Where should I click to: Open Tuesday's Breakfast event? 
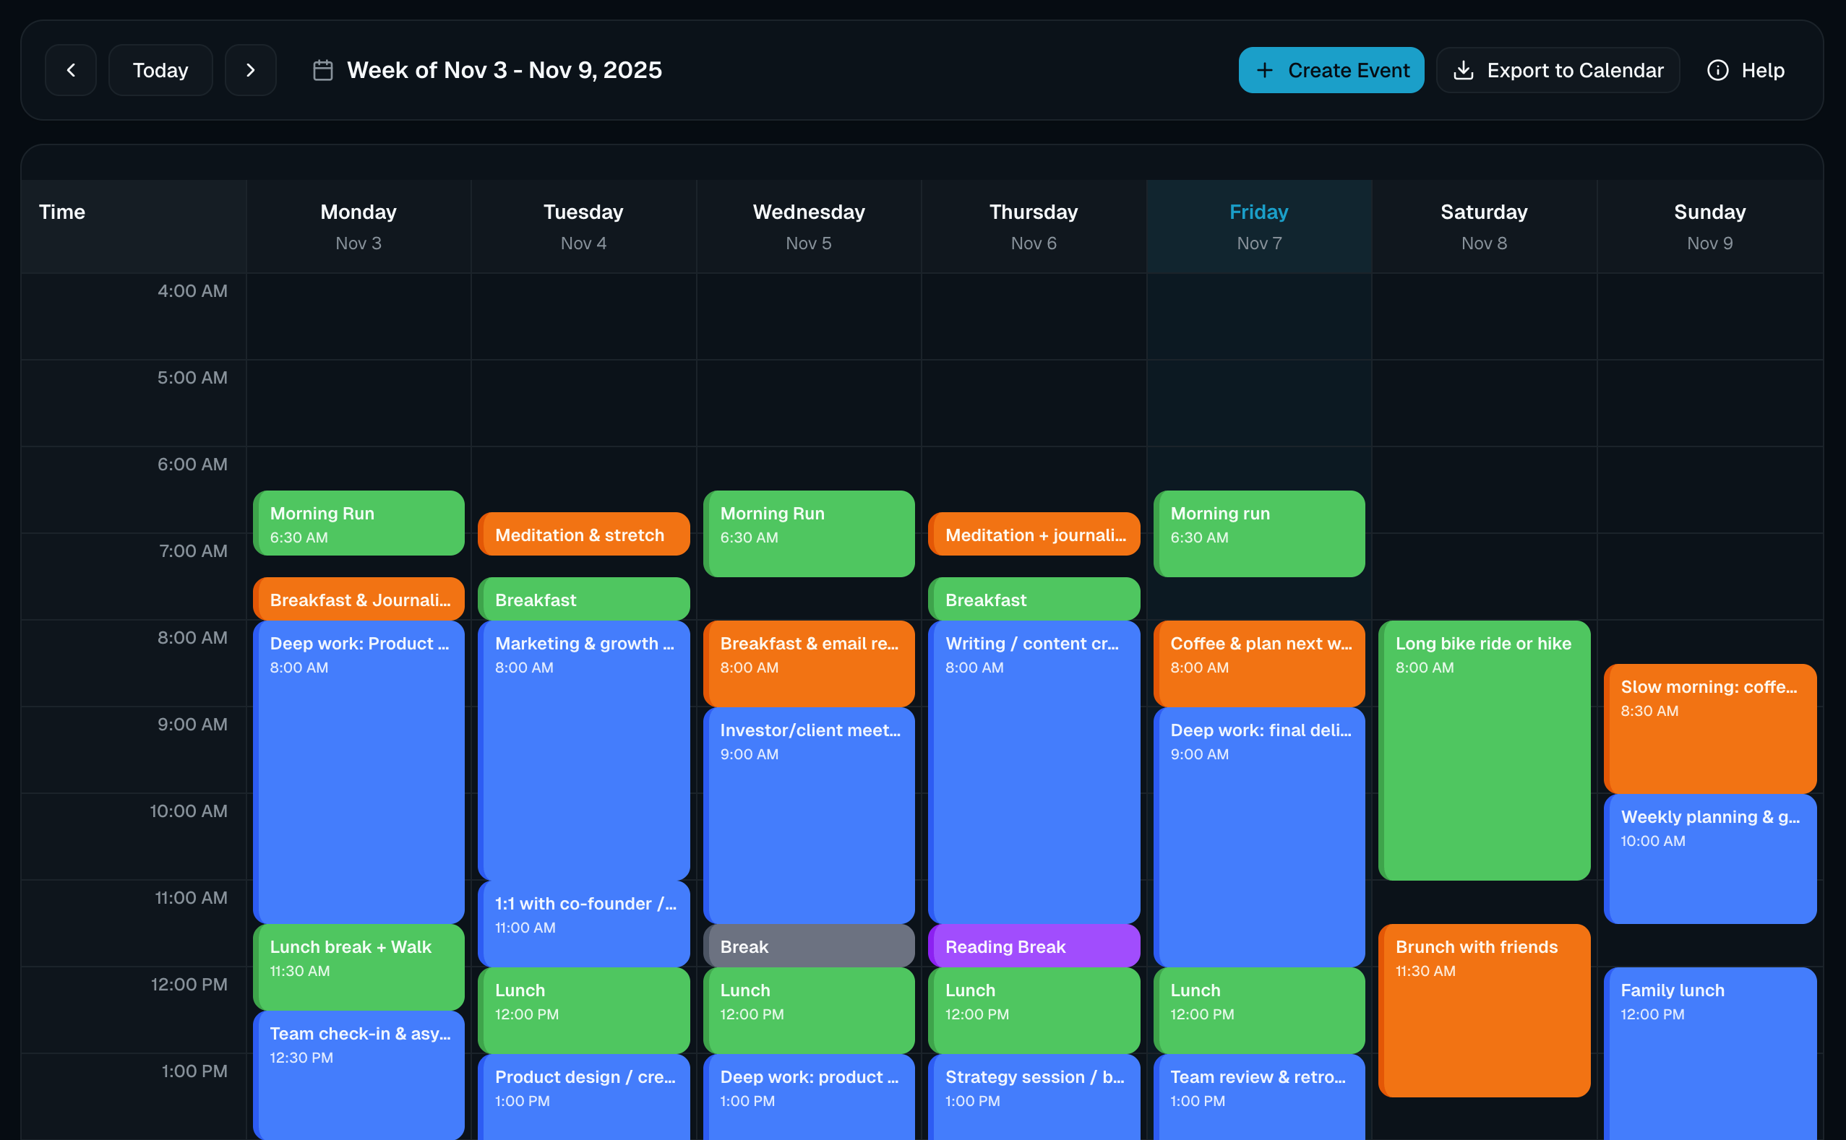pos(584,600)
